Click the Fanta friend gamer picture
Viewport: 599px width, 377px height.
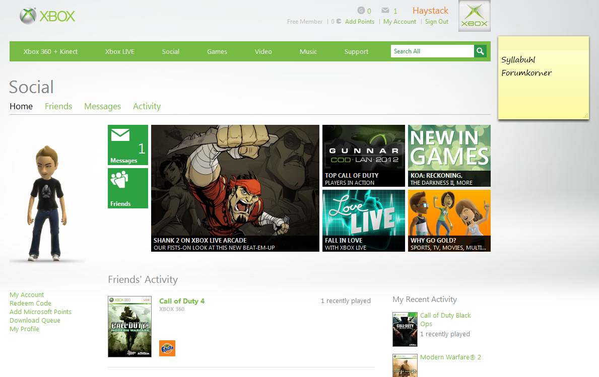167,348
